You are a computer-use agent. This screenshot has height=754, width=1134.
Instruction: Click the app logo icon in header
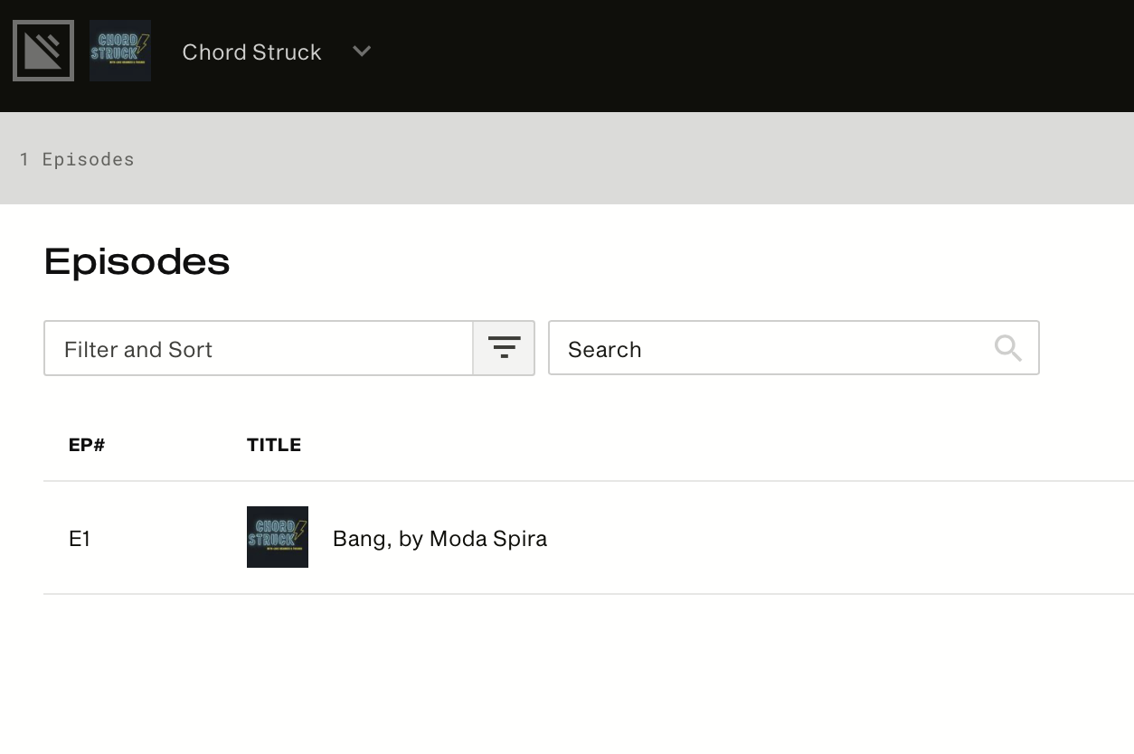pos(43,51)
